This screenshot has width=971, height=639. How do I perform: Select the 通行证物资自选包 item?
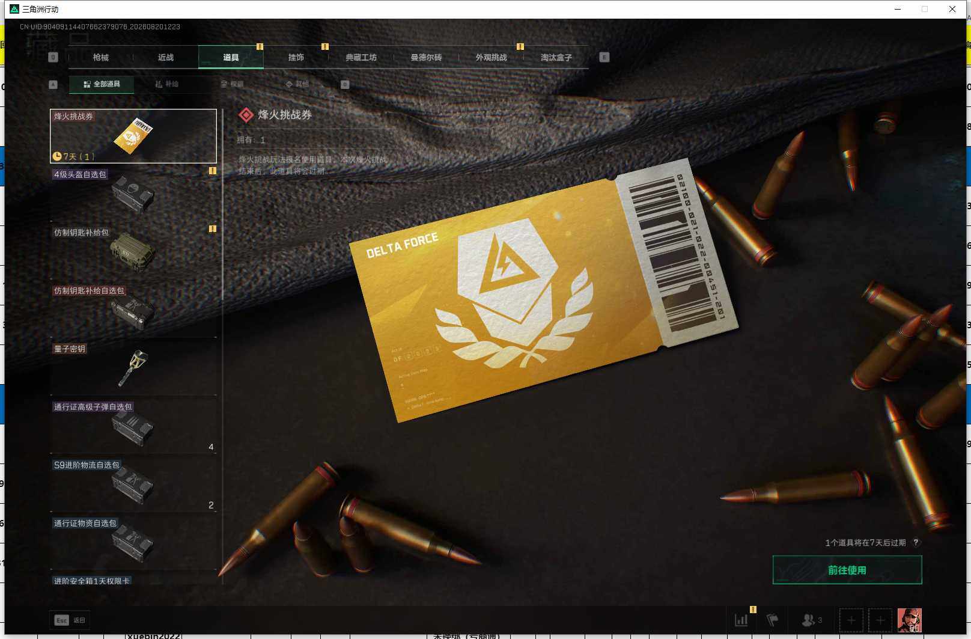coord(133,543)
